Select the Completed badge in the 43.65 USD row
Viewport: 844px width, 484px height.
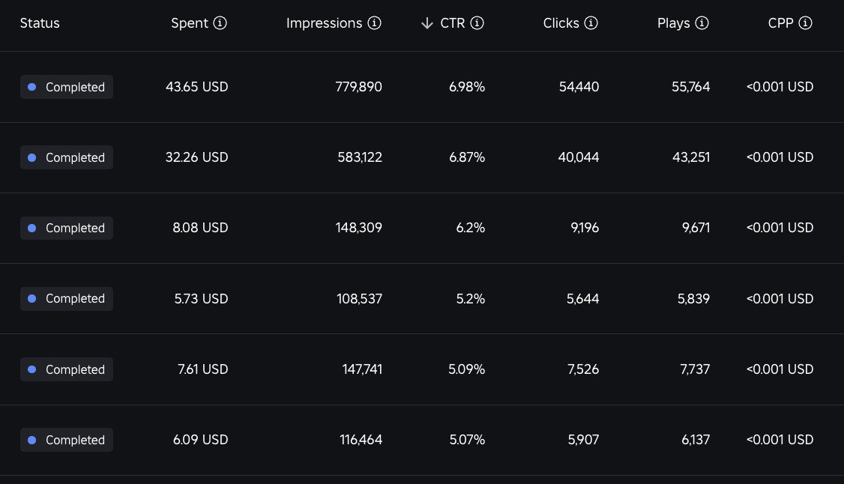(67, 87)
